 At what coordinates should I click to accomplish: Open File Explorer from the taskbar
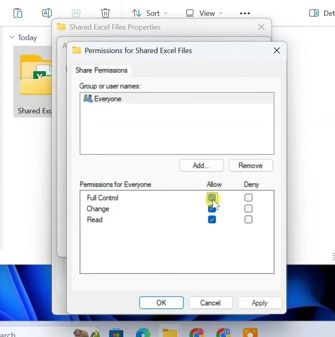point(170,333)
